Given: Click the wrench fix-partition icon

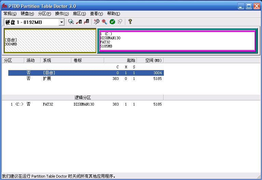Looking at the screenshot, I should (97, 22).
